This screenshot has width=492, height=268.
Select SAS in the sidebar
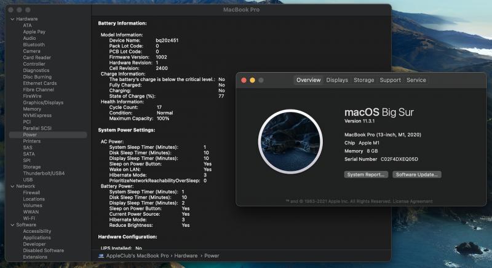click(x=27, y=148)
